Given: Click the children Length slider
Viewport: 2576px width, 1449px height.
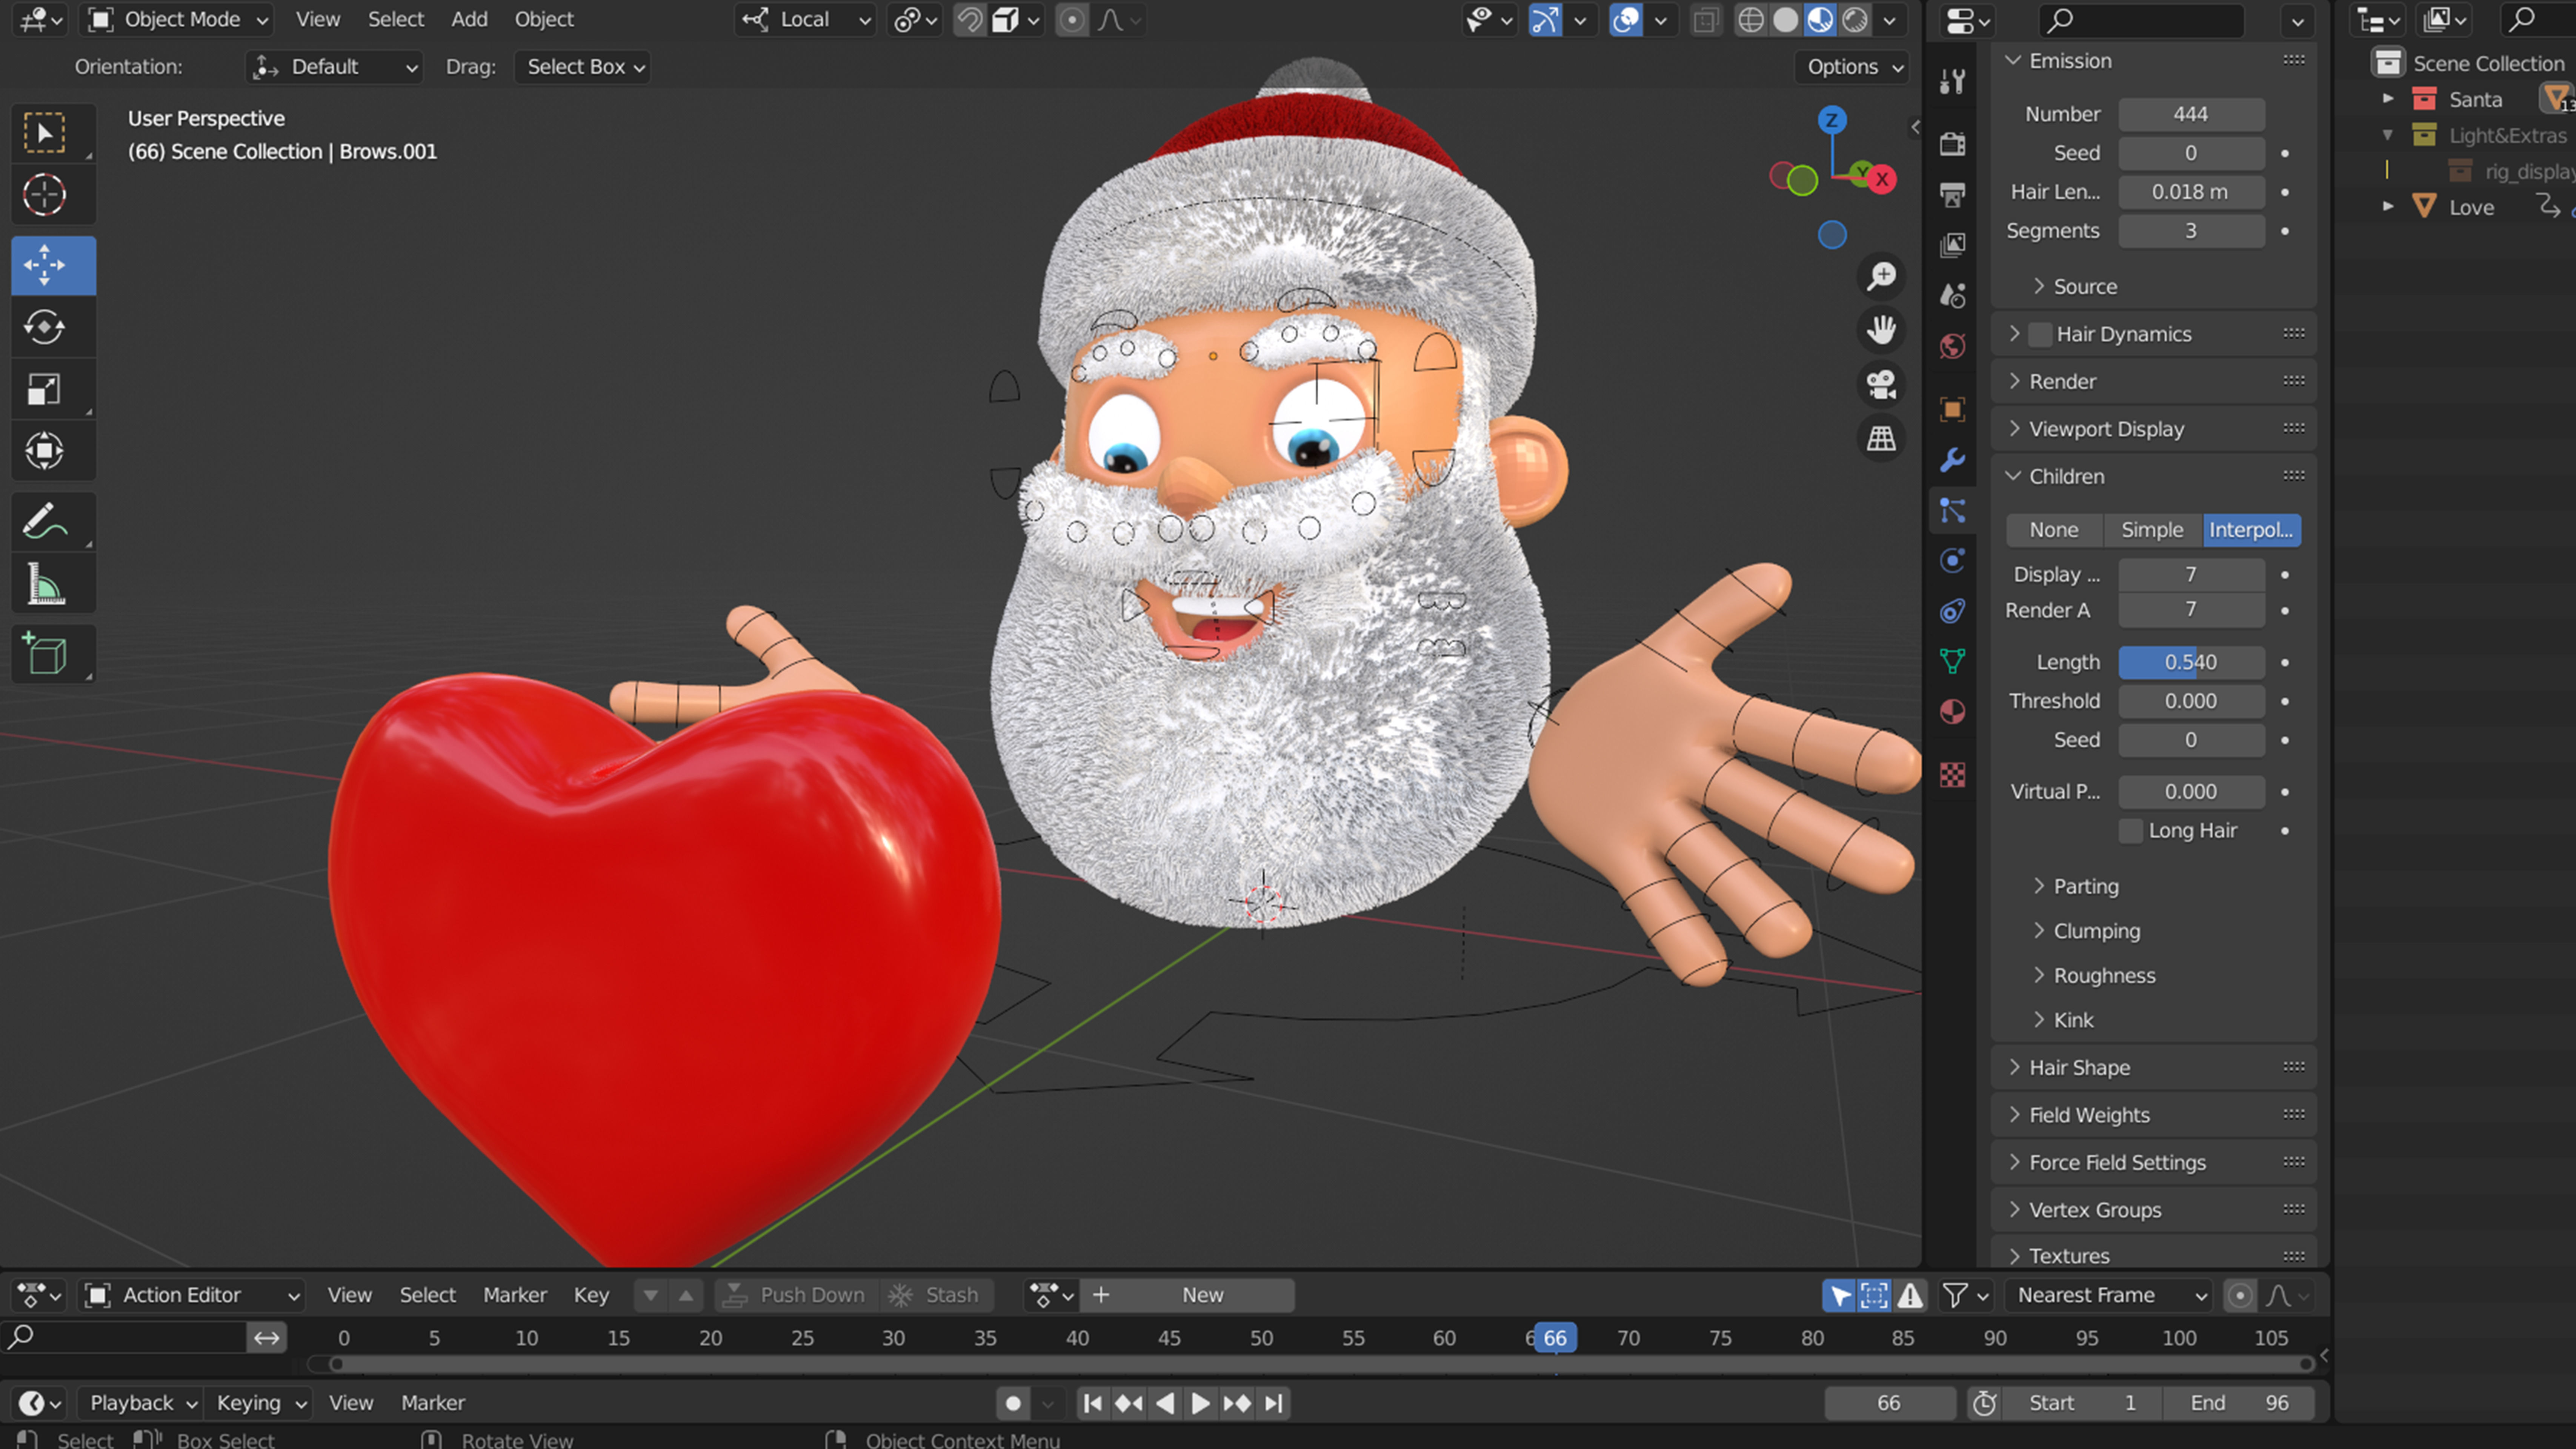Looking at the screenshot, I should coord(2191,663).
